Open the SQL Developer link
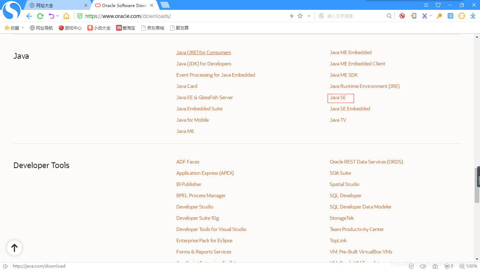This screenshot has height=270, width=480. pos(346,195)
